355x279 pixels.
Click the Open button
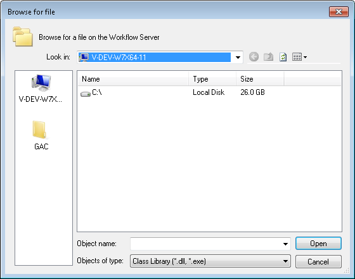point(318,244)
